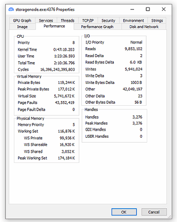The image size is (177, 222).
Task: Click Private Bytes value 119,244 K
Action: coord(66,83)
